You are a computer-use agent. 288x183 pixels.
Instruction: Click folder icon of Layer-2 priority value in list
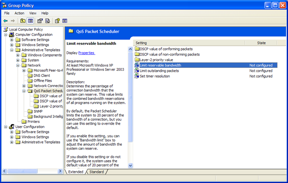[x=137, y=60]
